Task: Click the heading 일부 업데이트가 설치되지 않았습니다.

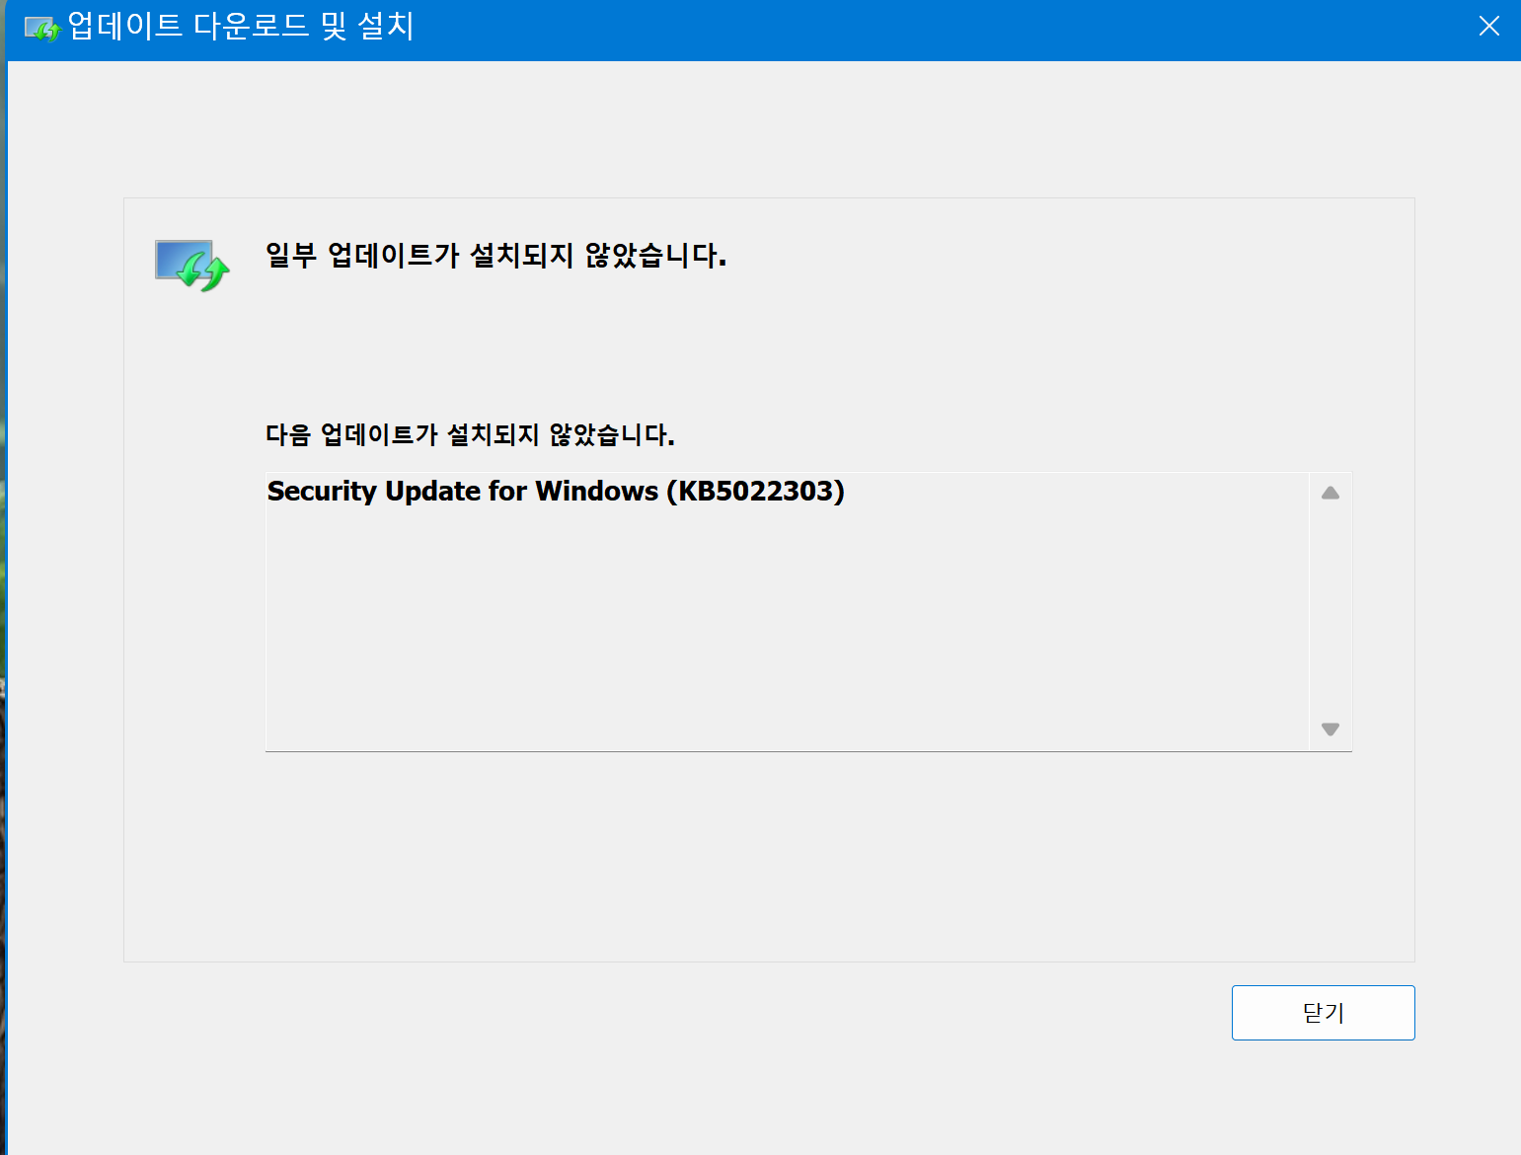Action: click(495, 256)
